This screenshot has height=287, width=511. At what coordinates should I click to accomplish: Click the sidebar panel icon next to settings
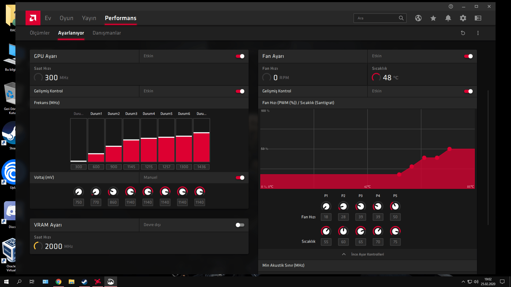click(x=478, y=18)
